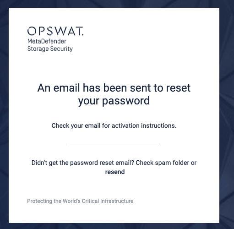This screenshot has width=234, height=229.
Task: Click the word 'email' in the heading
Action: [x=66, y=88]
